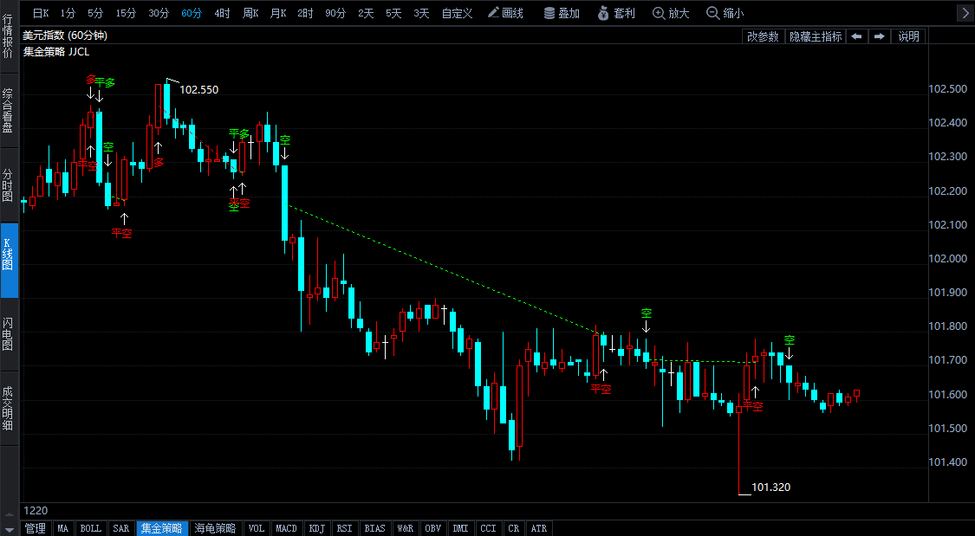Click the 102.000 price axis label
975x536 pixels.
coord(947,258)
